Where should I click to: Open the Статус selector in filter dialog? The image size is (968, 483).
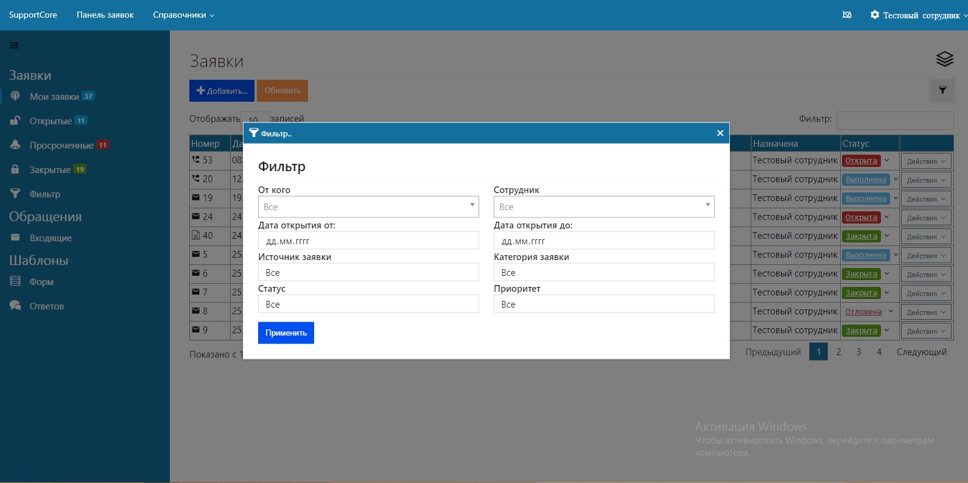[368, 304]
